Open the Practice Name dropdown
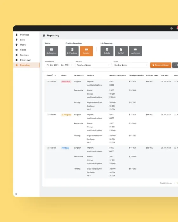Screen dimensions: 178x222 point(93,65)
